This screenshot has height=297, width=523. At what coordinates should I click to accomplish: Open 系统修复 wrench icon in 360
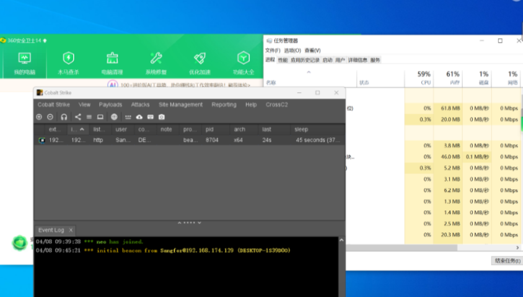coord(156,64)
